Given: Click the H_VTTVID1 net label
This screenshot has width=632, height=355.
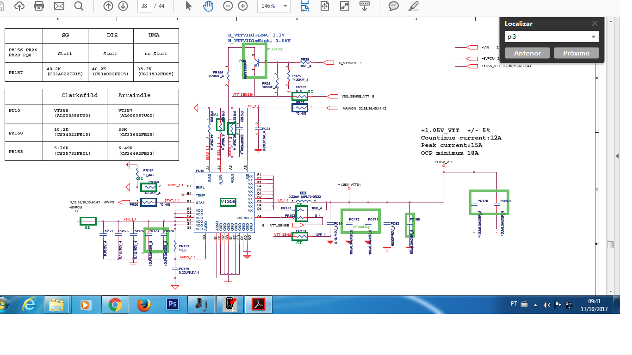Looking at the screenshot, I should [348, 63].
